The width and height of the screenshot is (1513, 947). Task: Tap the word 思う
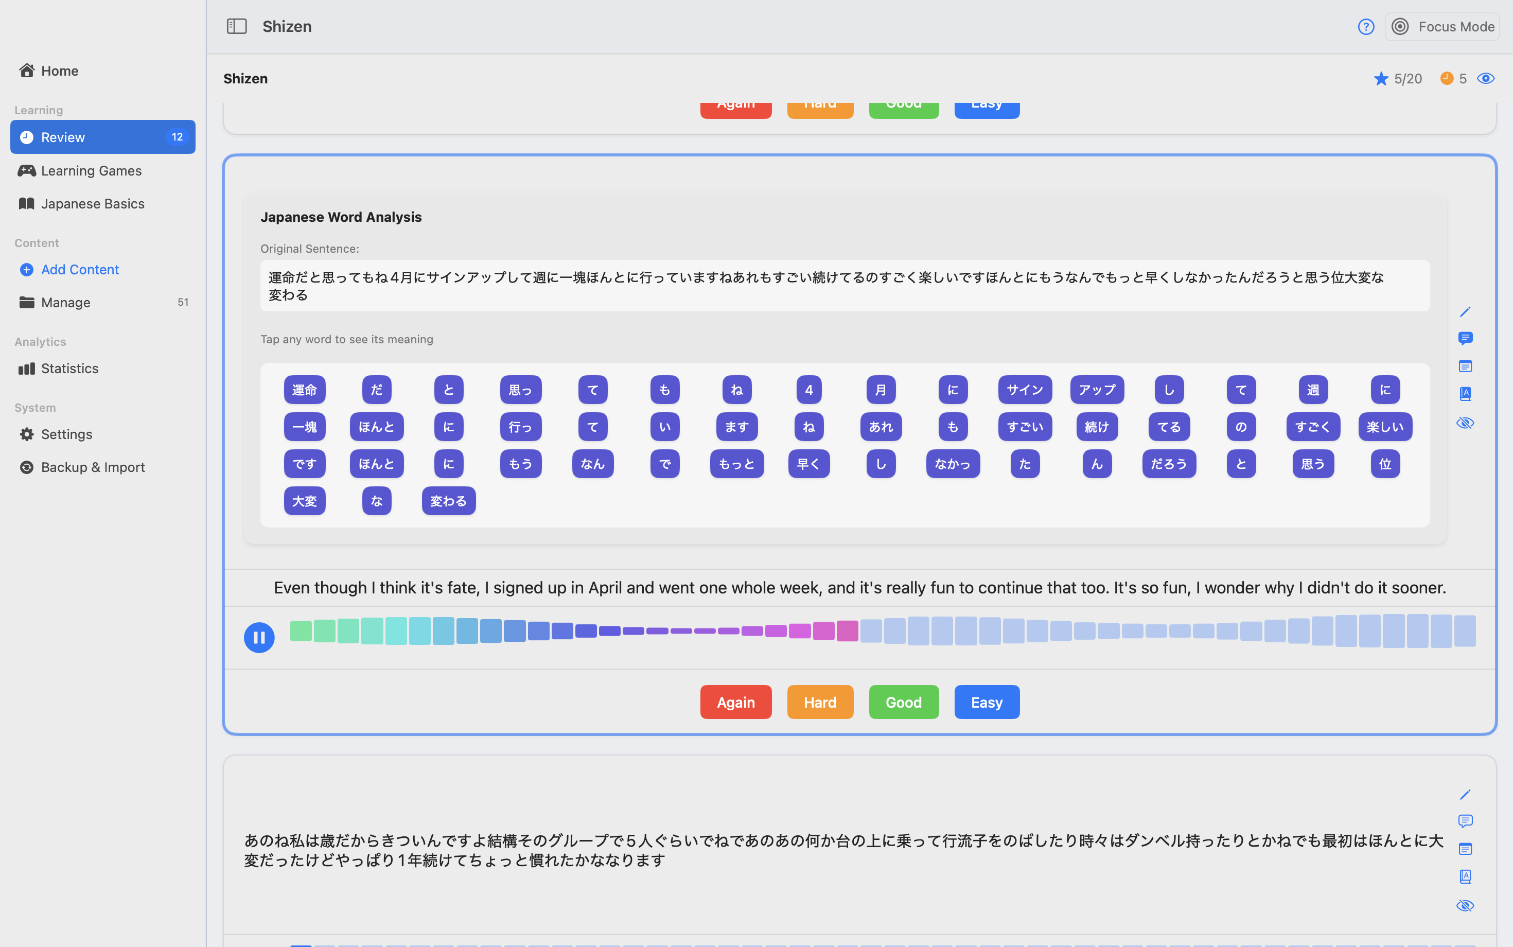[1313, 464]
